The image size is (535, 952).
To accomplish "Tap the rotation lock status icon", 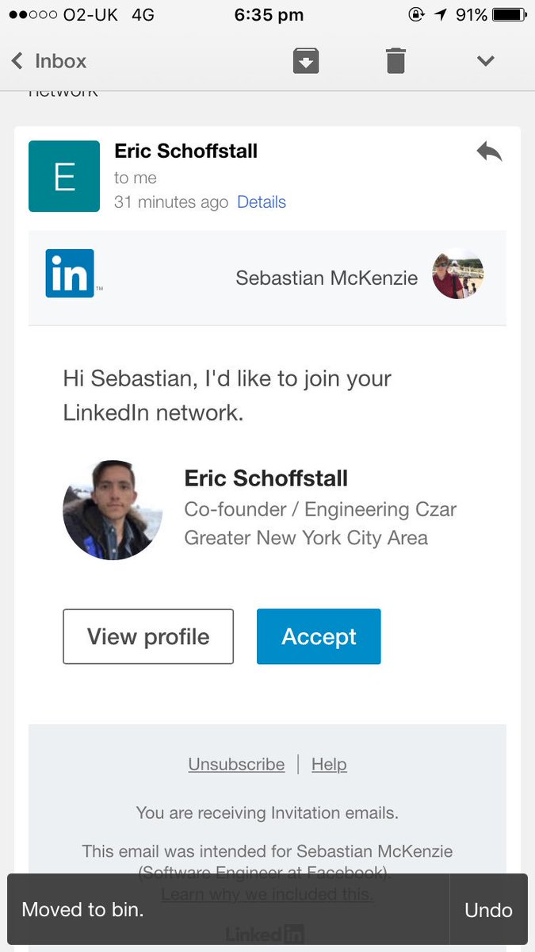I will coord(416,15).
